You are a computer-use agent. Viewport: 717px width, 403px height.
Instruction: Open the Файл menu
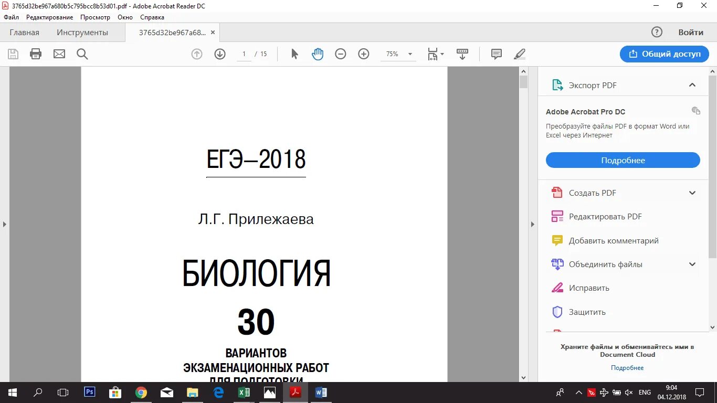(11, 17)
